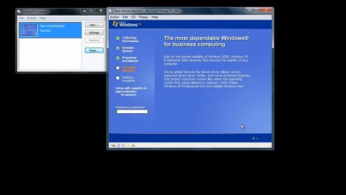Screen dimensions: 346x195
Task: Minimize the Virtual PC Console window
Action: [84, 11]
